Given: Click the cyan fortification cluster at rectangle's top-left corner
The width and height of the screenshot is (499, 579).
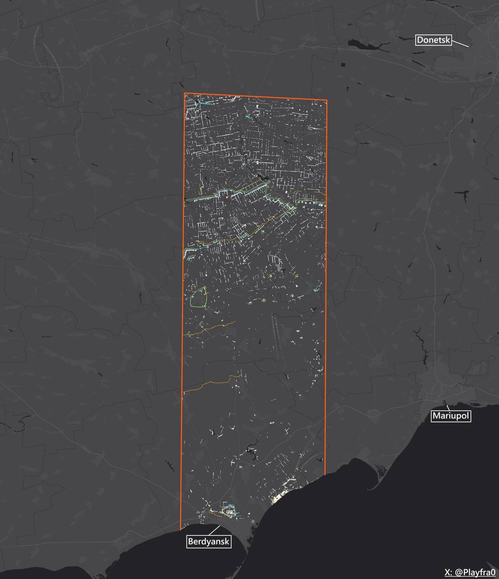Looking at the screenshot, I should 196,104.
